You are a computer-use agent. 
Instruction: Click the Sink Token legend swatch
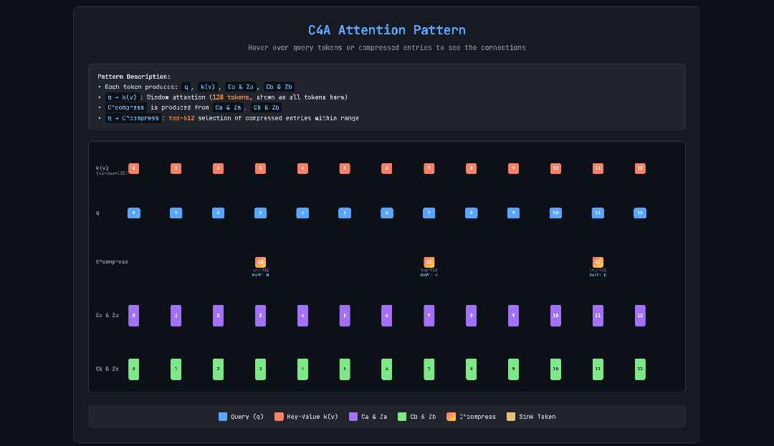[x=511, y=417]
